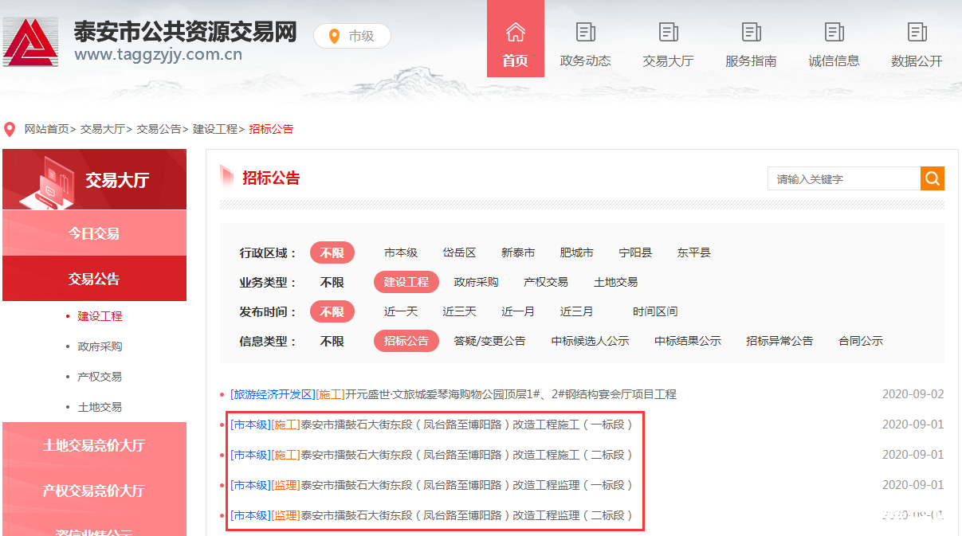Open the 开元盛世·文旅城 banquet hall project link
962x536 pixels.
point(454,394)
